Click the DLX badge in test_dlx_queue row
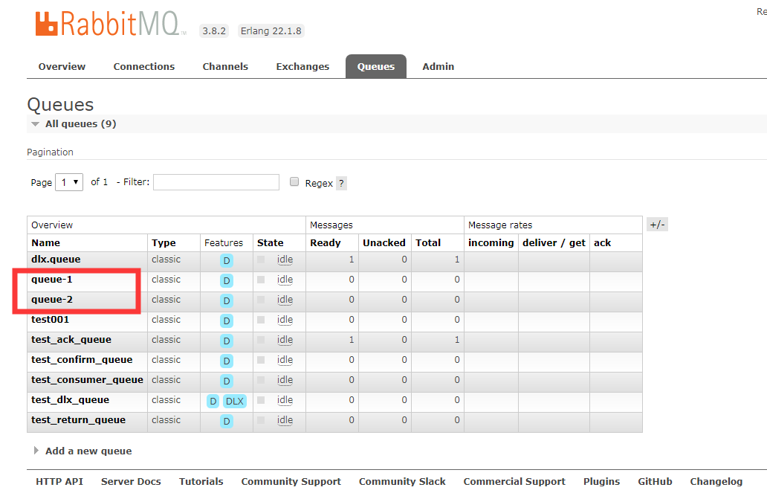 click(235, 401)
